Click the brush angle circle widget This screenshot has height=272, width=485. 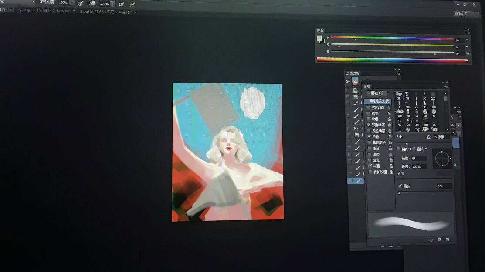coord(442,159)
